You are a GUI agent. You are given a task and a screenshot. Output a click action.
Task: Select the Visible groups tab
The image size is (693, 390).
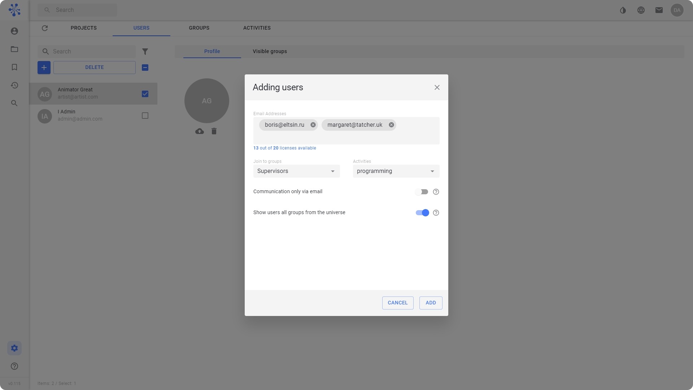pos(270,51)
